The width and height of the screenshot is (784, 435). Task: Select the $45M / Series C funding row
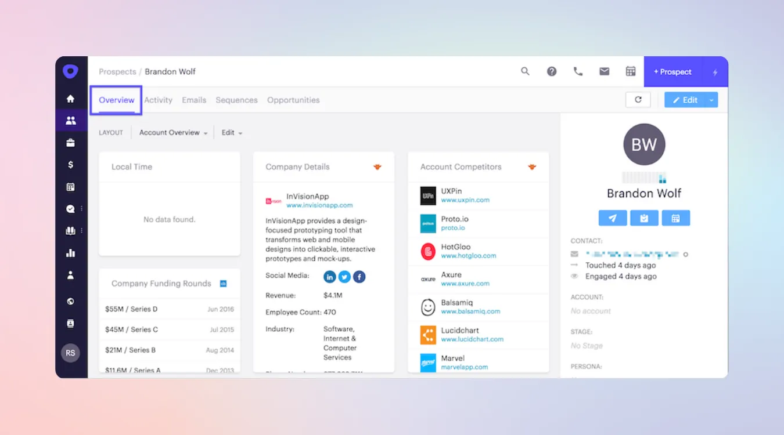click(x=170, y=329)
